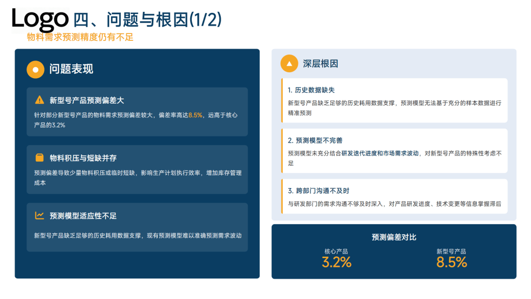Click the 核心产品 label in comparison panel
The height and width of the screenshot is (299, 531).
coord(336,251)
